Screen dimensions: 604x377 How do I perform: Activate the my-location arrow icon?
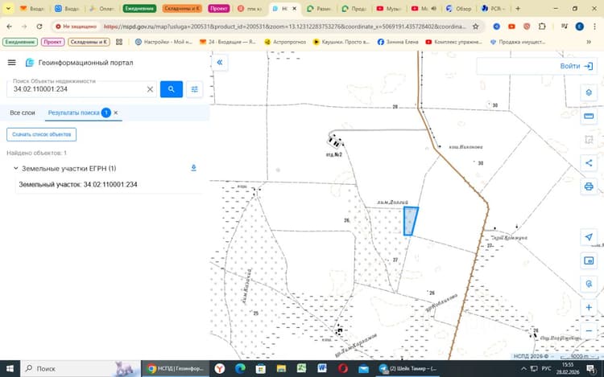click(589, 237)
